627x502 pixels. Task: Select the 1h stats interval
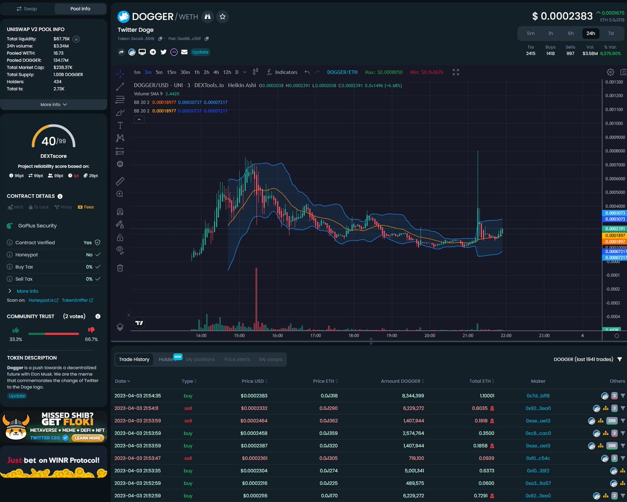[551, 33]
